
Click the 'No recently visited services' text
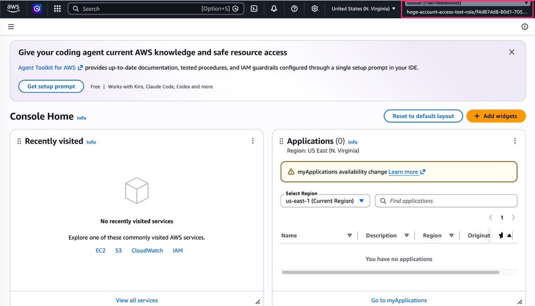[x=136, y=221]
